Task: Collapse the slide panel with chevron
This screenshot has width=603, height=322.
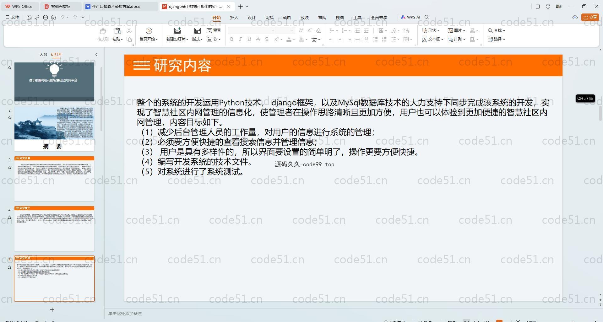Action: click(x=96, y=55)
